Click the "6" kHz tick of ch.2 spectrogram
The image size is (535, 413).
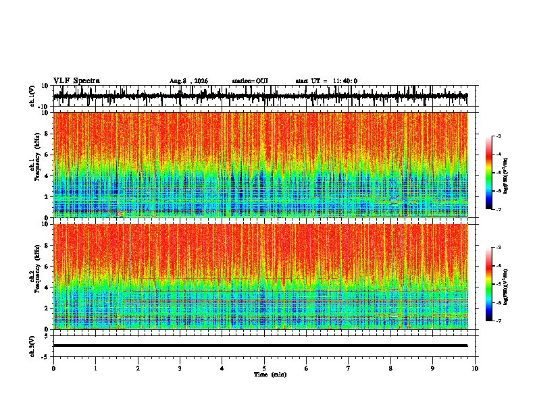coord(47,267)
